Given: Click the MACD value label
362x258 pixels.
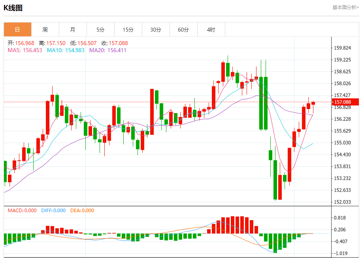Looking at the screenshot, I should pos(22,211).
